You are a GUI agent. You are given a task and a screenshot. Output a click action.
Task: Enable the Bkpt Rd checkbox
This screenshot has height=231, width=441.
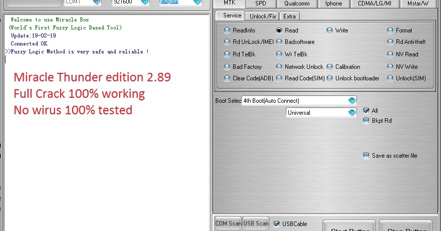(x=366, y=121)
